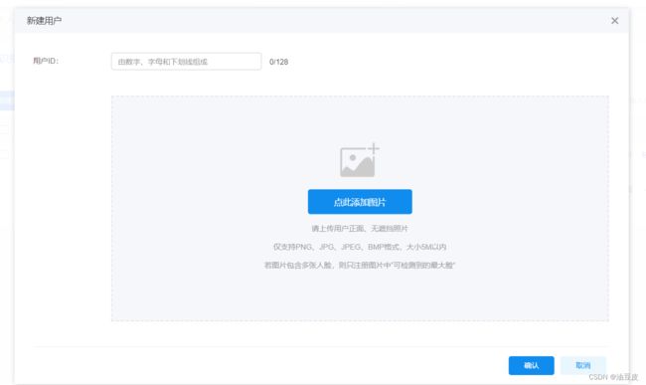The height and width of the screenshot is (385, 646).
Task: Select the 0/128 character counter text
Action: coord(278,62)
